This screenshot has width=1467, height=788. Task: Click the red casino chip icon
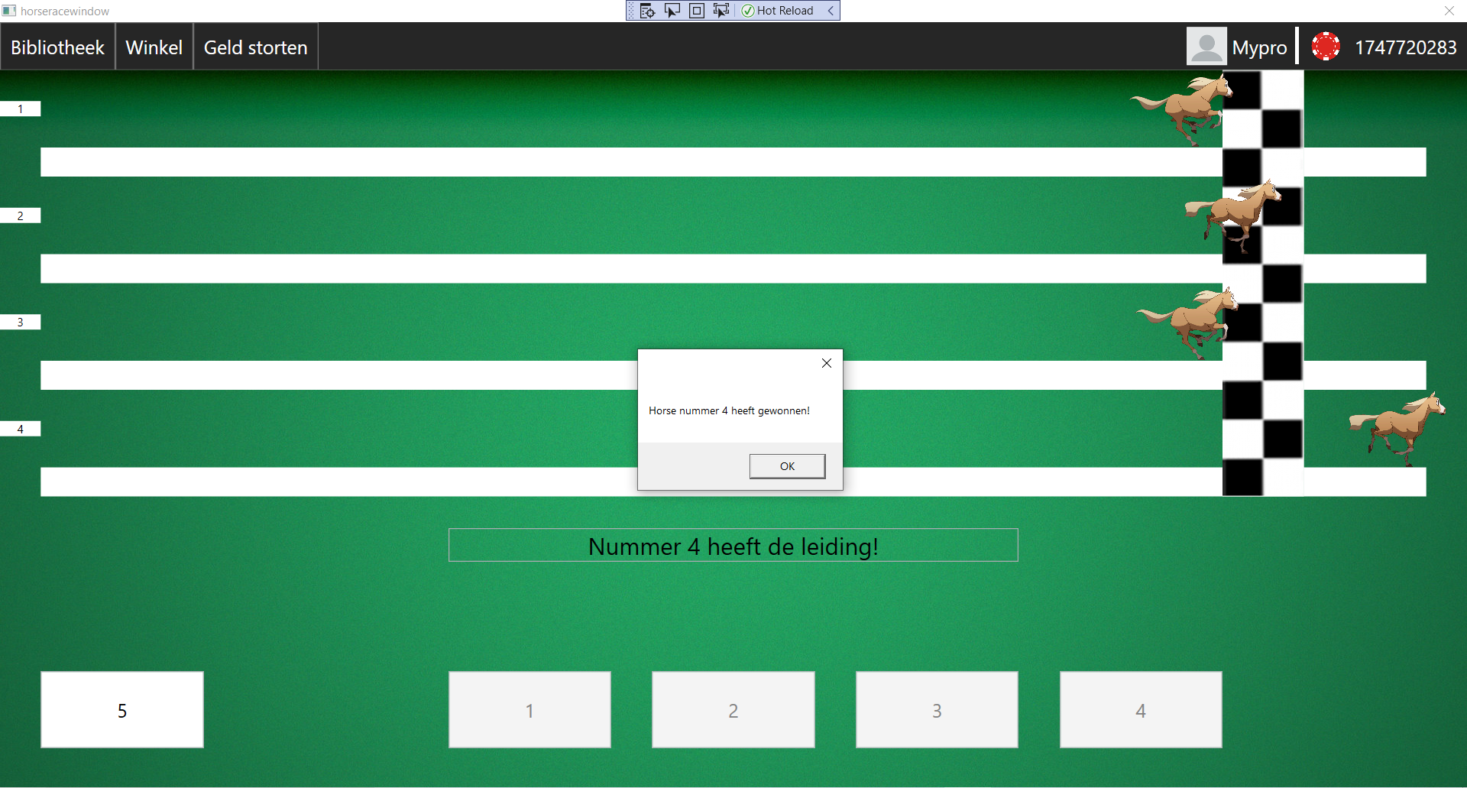(x=1326, y=47)
